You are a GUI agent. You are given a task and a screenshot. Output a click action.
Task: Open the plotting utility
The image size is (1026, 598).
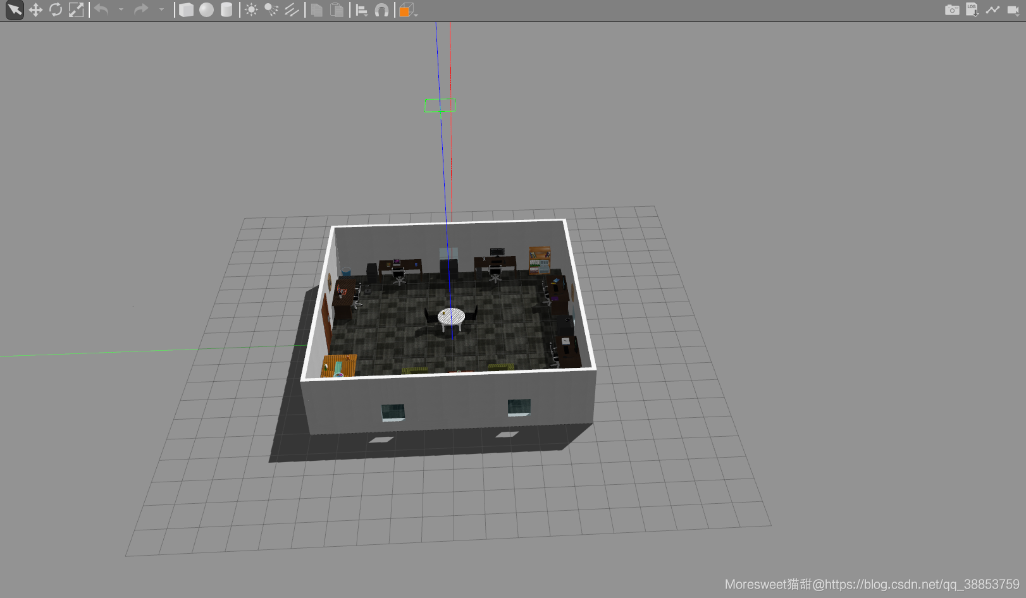pyautogui.click(x=992, y=10)
